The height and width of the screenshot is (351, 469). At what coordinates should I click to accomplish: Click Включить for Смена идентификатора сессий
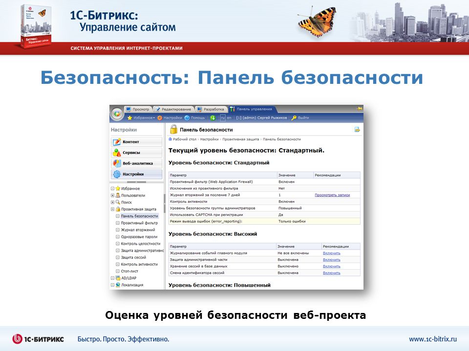(x=332, y=273)
